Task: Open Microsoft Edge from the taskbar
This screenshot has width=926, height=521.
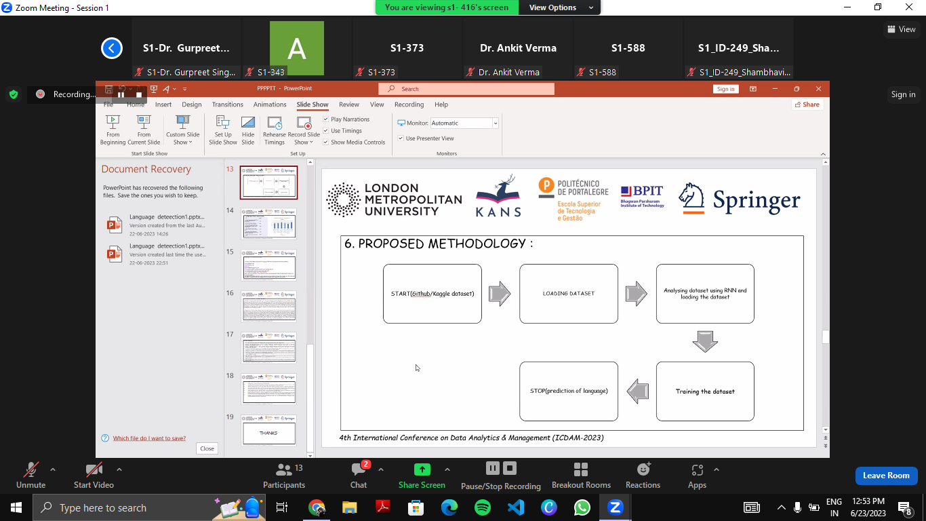Action: click(449, 507)
